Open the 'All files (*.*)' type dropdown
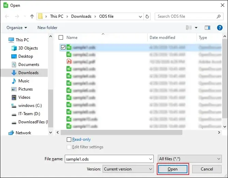228x178 pixels. pyautogui.click(x=189, y=159)
